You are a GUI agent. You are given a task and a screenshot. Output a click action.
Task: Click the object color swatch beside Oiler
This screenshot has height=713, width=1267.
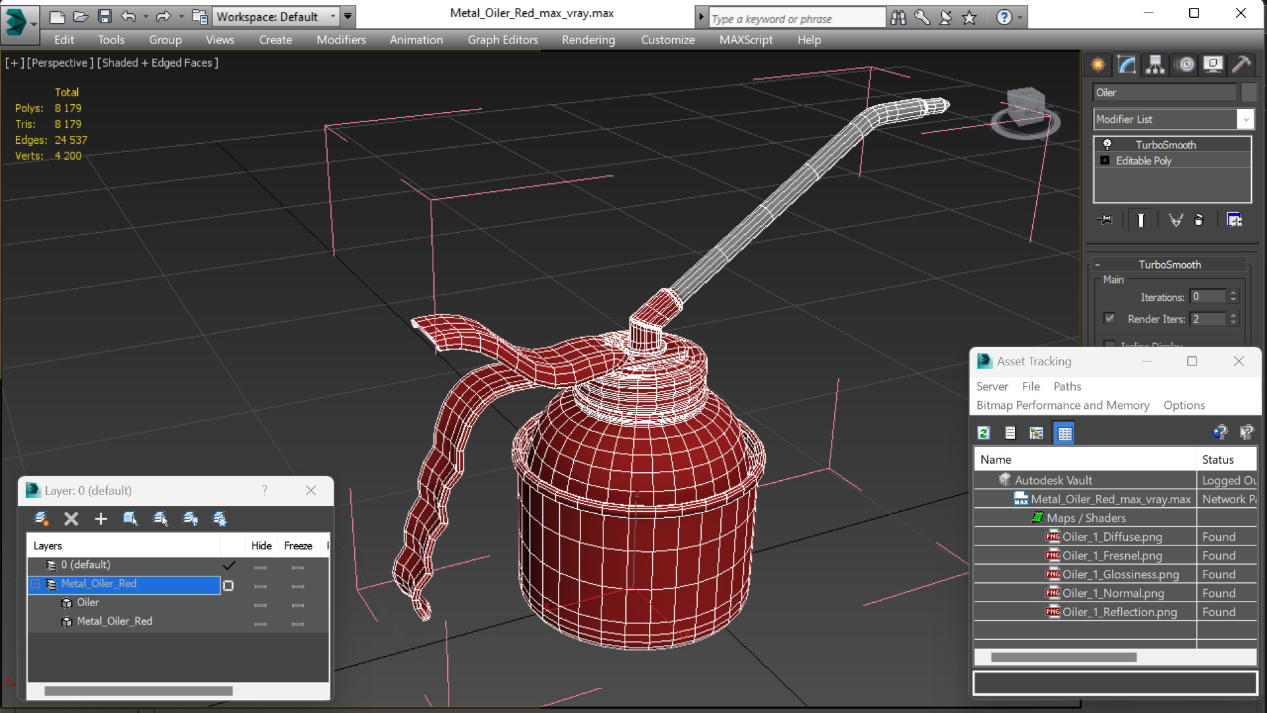click(x=1249, y=92)
